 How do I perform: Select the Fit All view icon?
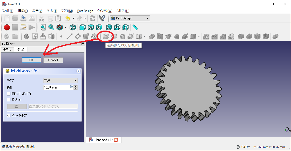[43, 27]
